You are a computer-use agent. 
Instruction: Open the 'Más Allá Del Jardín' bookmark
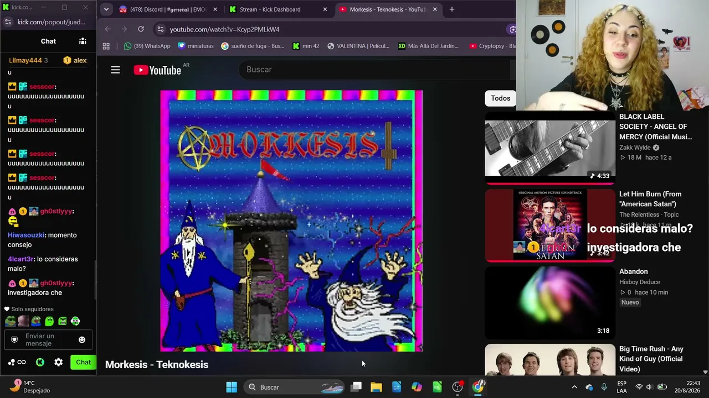[x=429, y=46]
